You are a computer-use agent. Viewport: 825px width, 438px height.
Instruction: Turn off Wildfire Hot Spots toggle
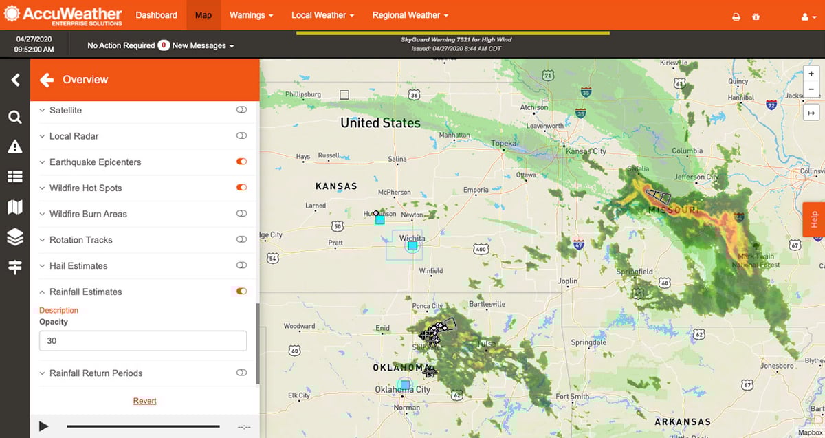[241, 188]
